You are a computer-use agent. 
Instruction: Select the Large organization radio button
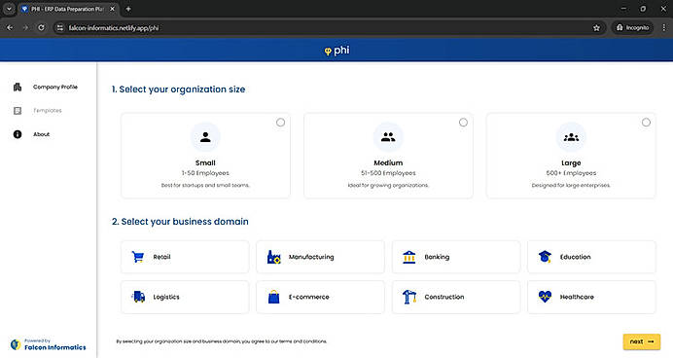click(x=646, y=123)
